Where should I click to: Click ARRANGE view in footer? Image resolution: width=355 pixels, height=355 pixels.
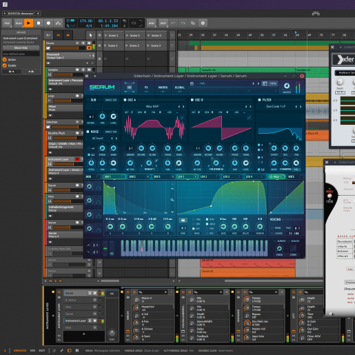20,351
